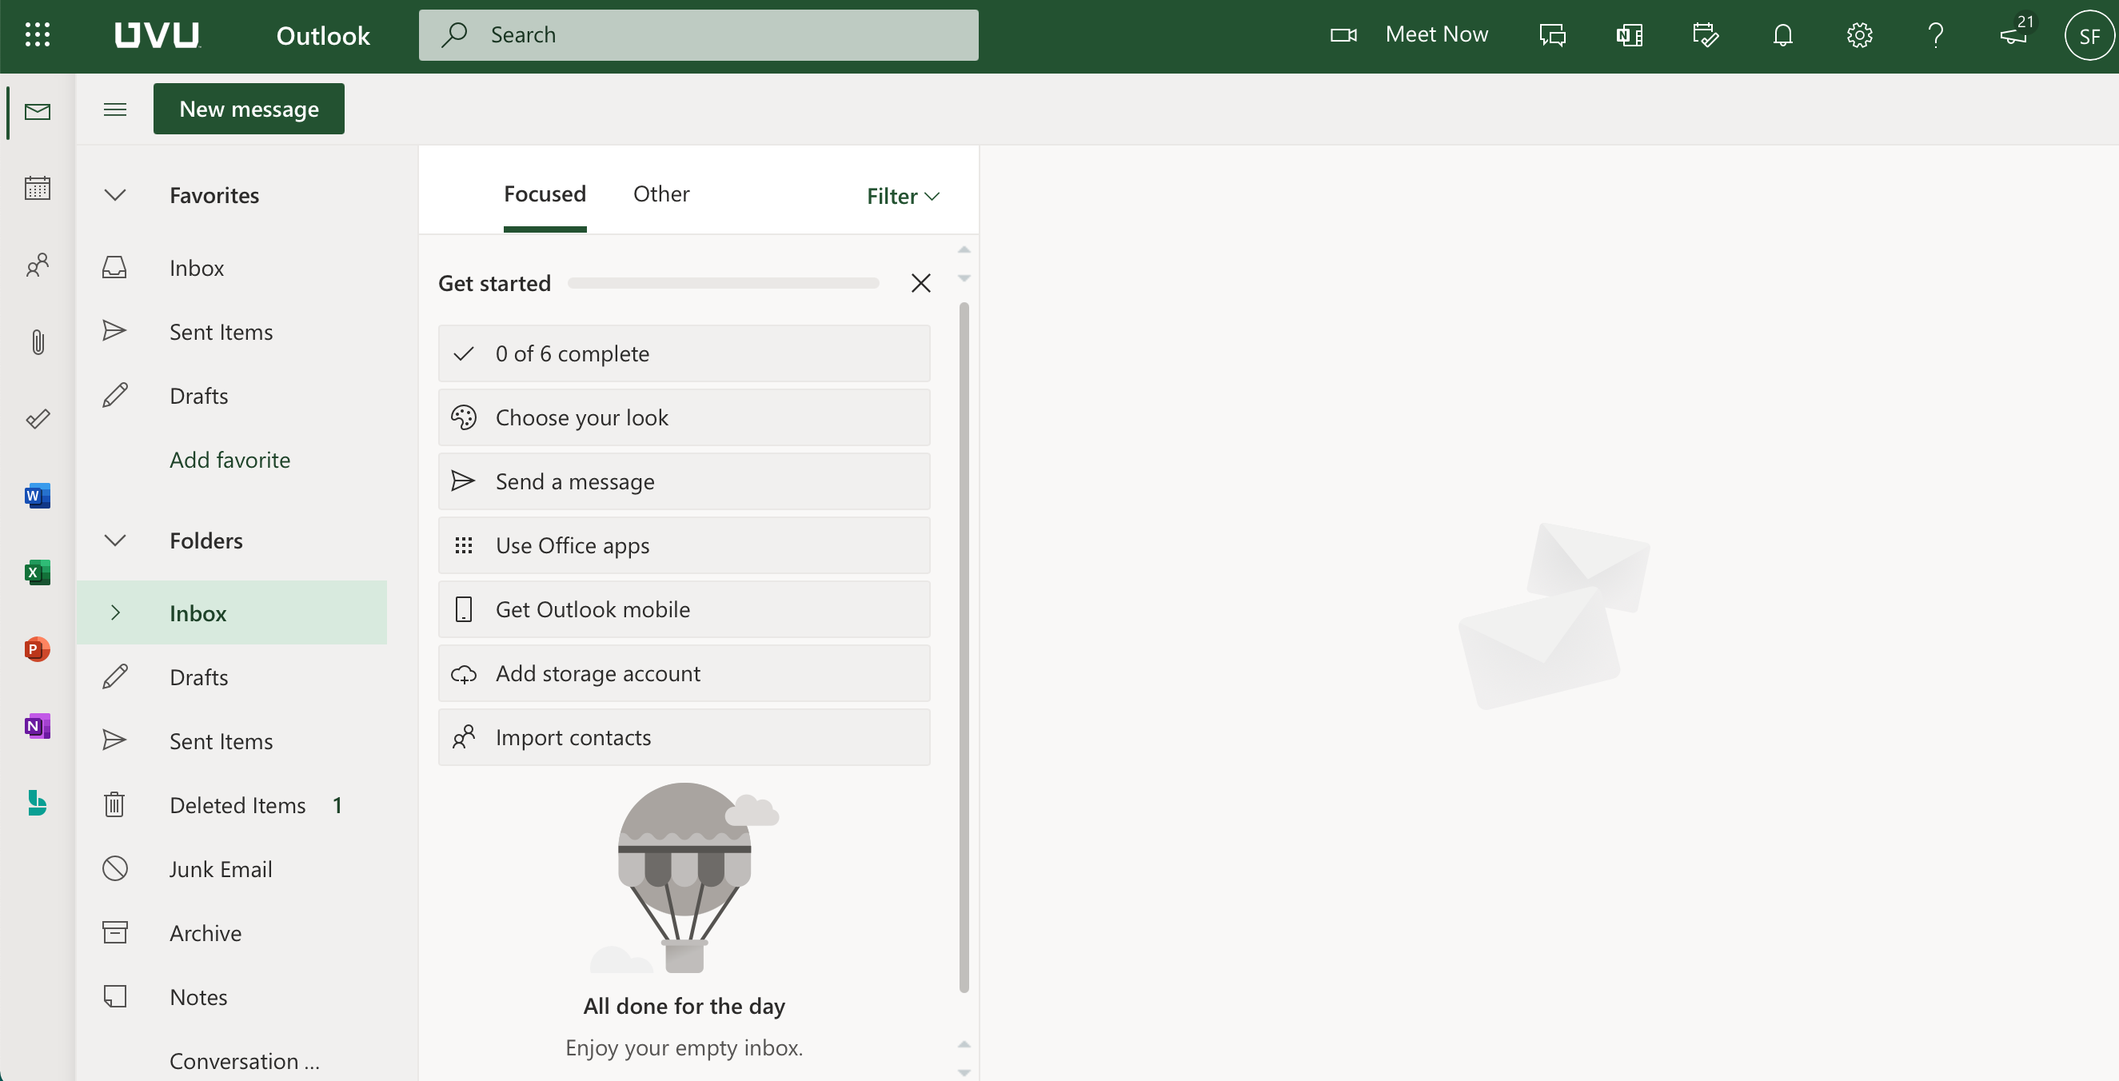Open the Files paperclip icon in left rail
The height and width of the screenshot is (1081, 2119).
click(37, 341)
